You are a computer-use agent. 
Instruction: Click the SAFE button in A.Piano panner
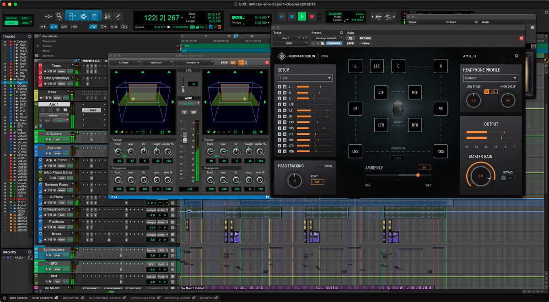point(224,63)
